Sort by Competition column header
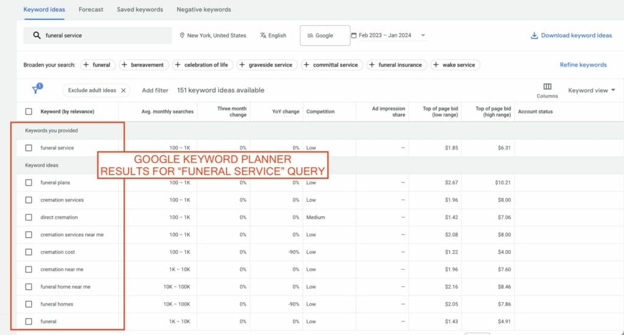This screenshot has width=624, height=335. [321, 112]
